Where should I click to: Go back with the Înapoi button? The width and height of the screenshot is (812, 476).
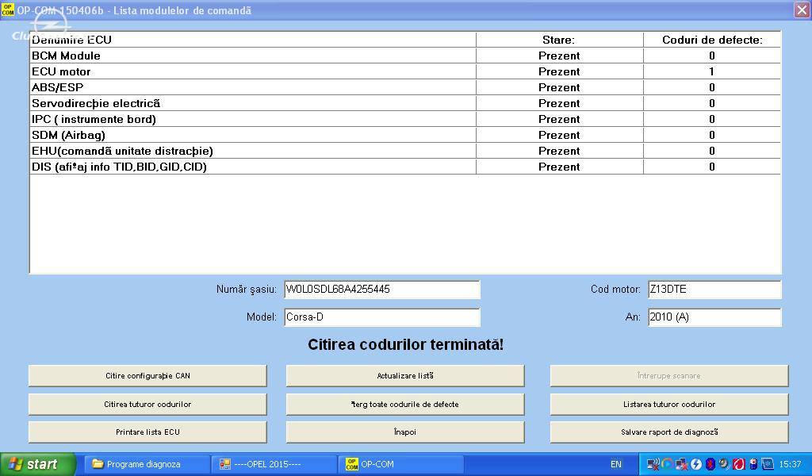[405, 432]
